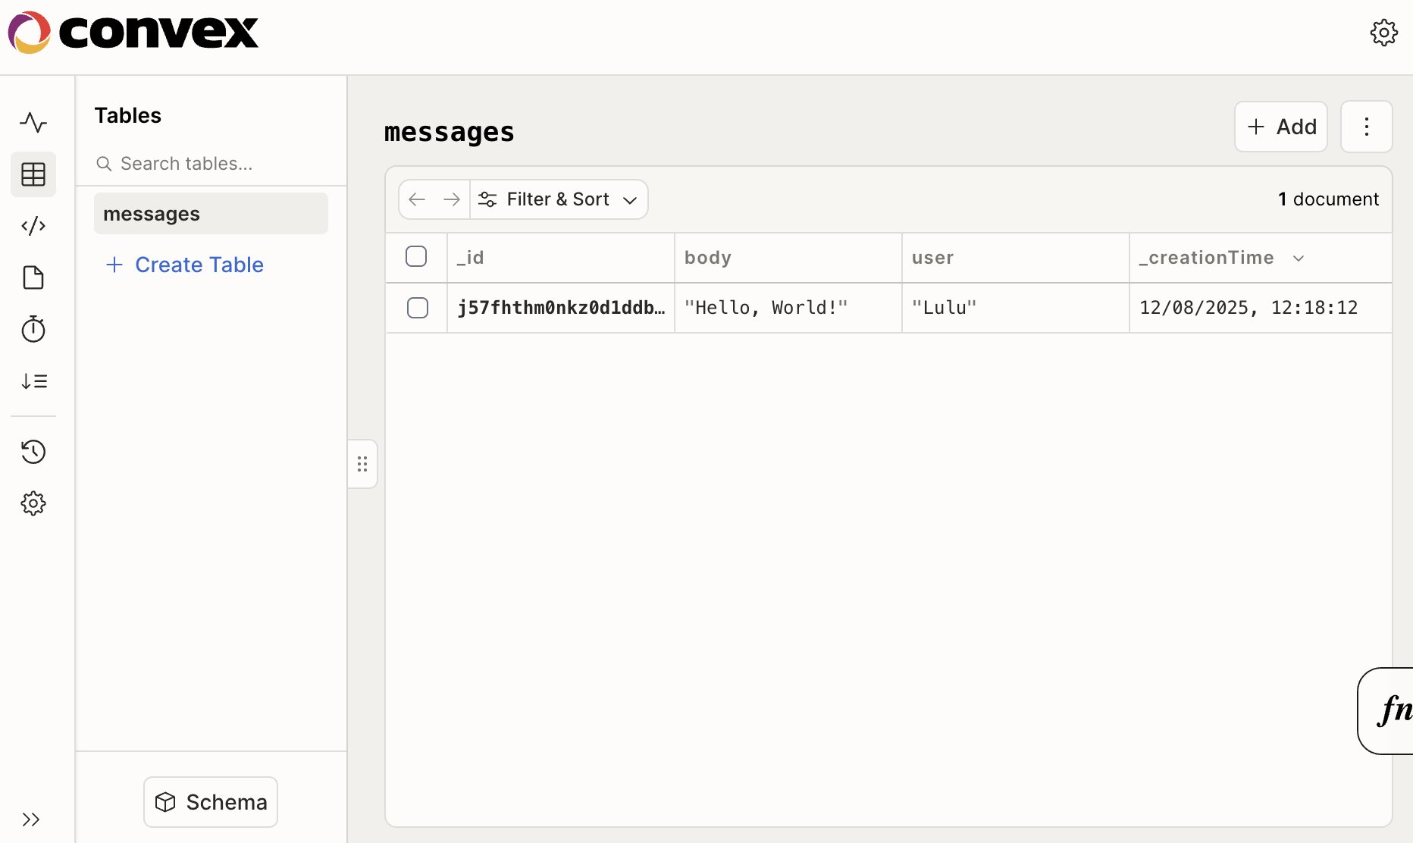Open the Schema button
1413x843 pixels.
211,802
